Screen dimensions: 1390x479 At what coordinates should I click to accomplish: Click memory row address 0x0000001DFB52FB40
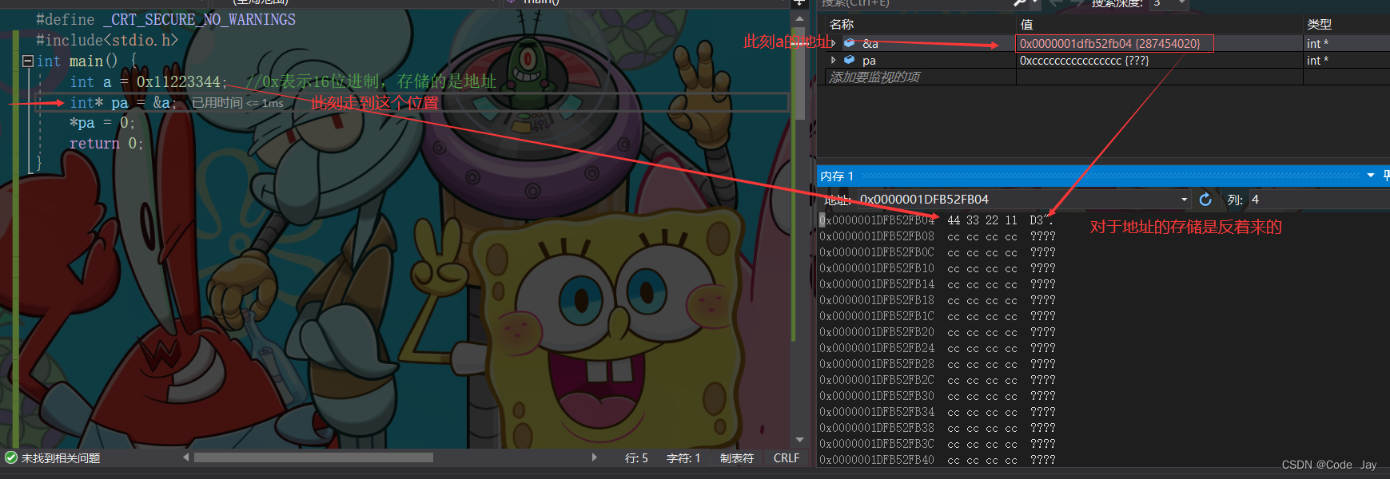[x=877, y=460]
